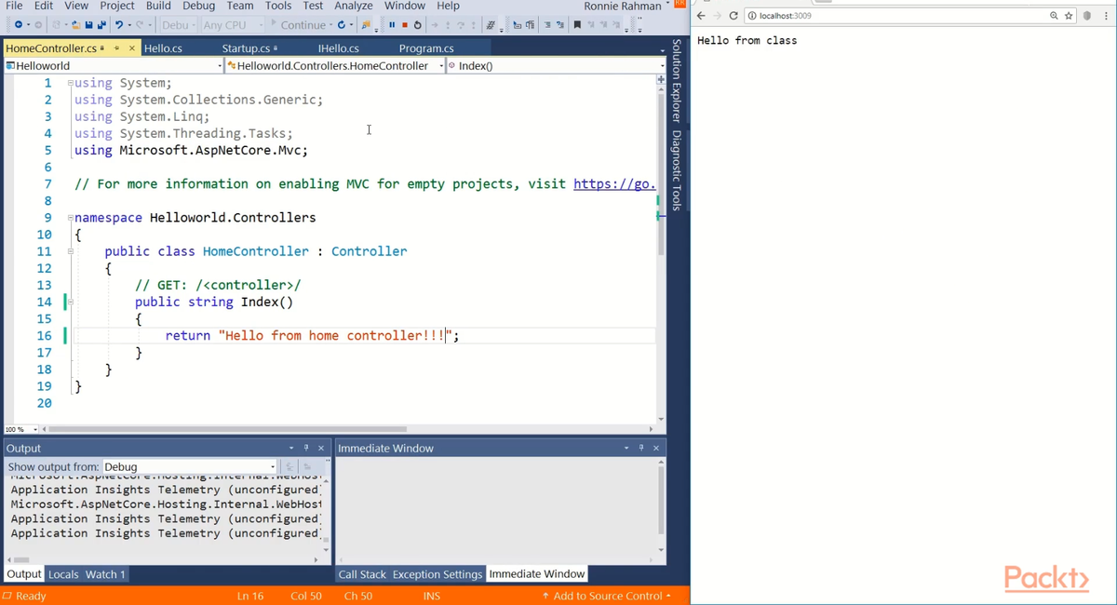Click the Show in Browser icon after refresh

[366, 25]
